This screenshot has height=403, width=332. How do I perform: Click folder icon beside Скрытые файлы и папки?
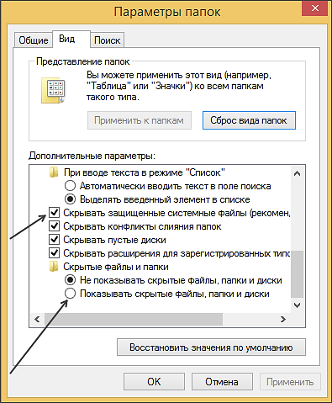[x=54, y=267]
